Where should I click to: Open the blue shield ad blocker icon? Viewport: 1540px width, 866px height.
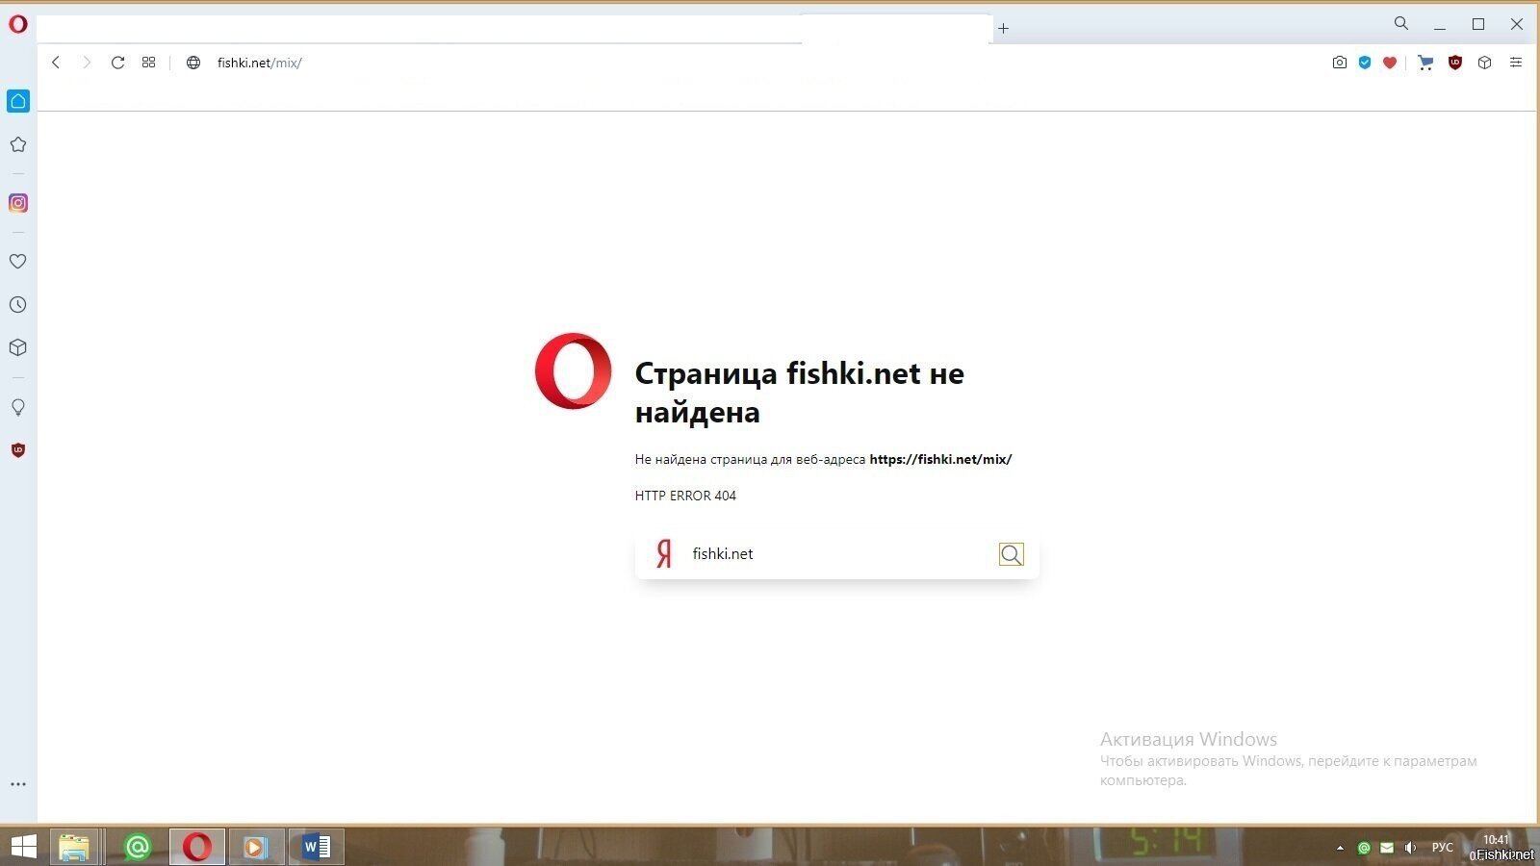pos(1365,63)
